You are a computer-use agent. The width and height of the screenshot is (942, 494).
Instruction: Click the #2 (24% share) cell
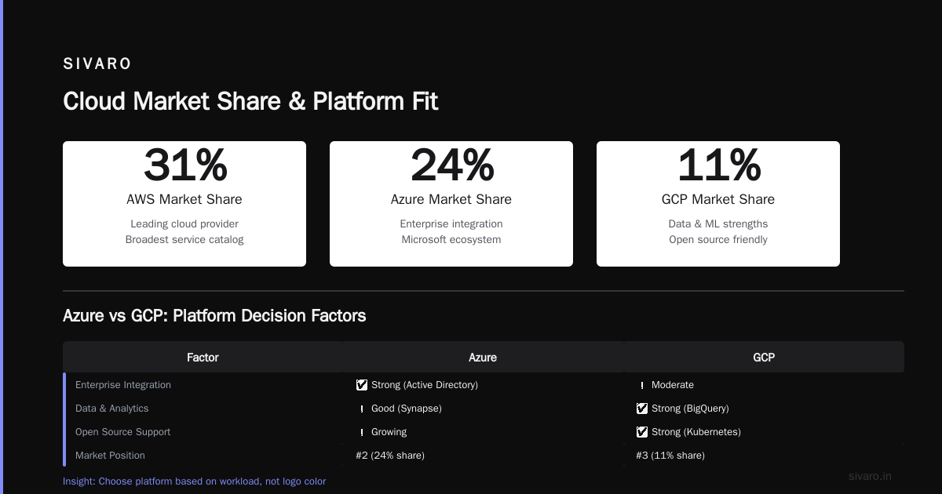click(x=390, y=456)
